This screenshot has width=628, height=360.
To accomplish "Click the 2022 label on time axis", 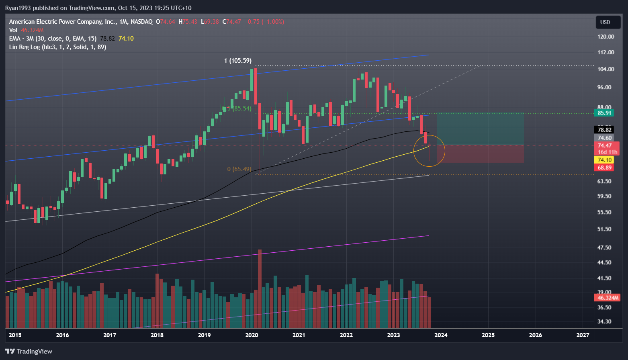I will (346, 335).
